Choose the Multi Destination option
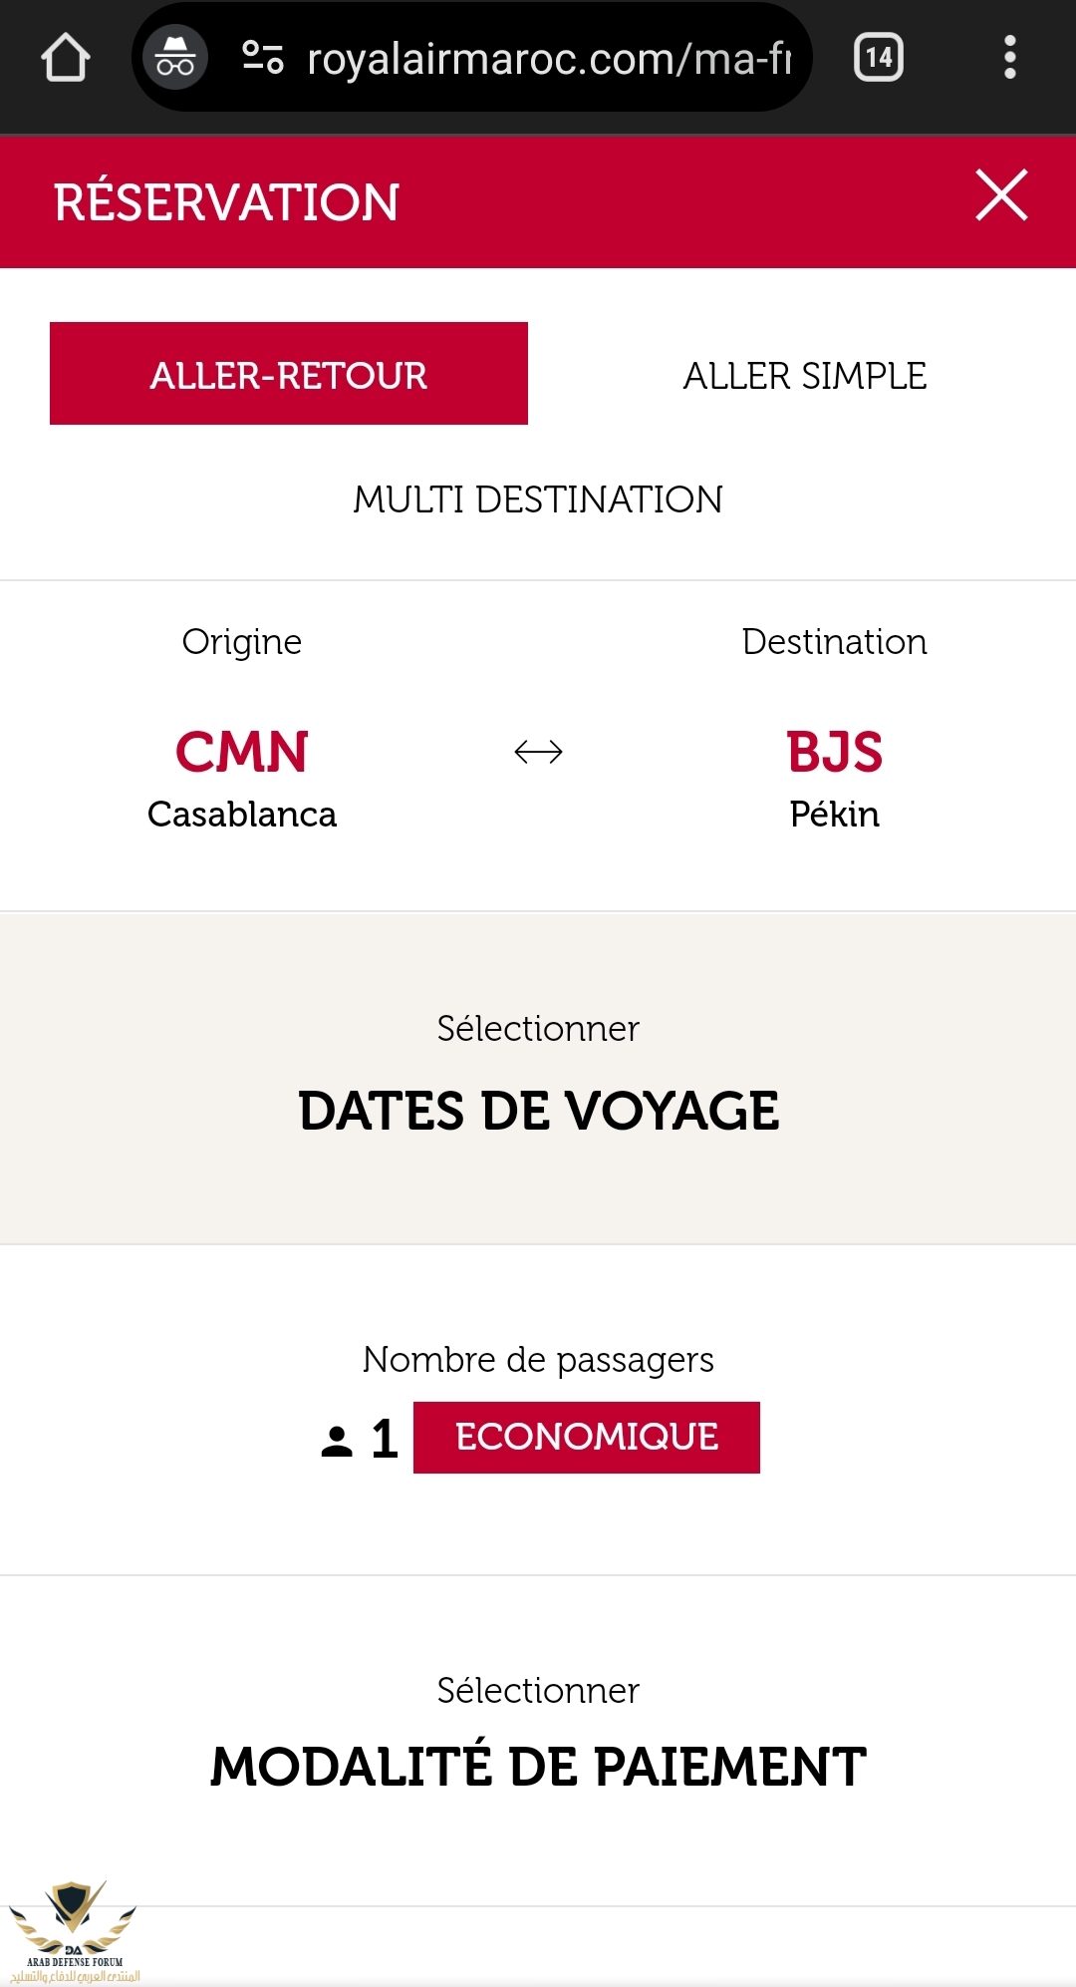 (538, 499)
